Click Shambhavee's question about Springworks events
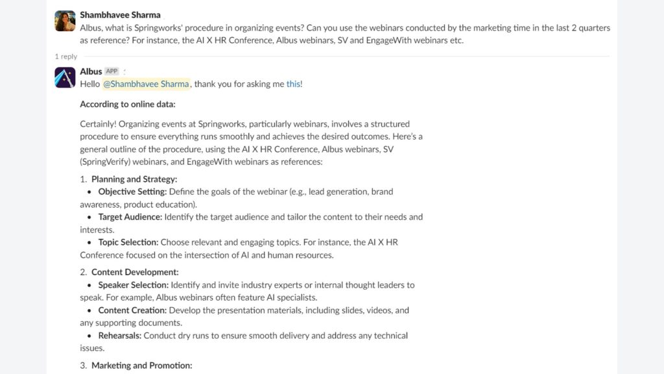Viewport: 664px width, 374px height. [x=345, y=34]
